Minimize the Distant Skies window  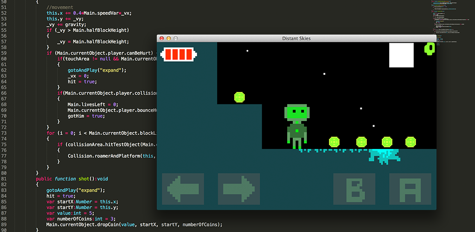(x=169, y=39)
